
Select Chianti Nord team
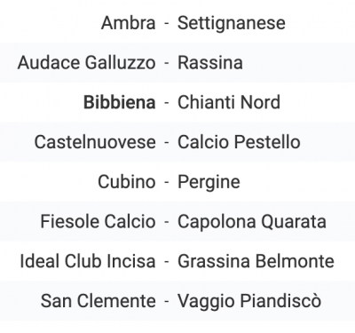click(229, 102)
